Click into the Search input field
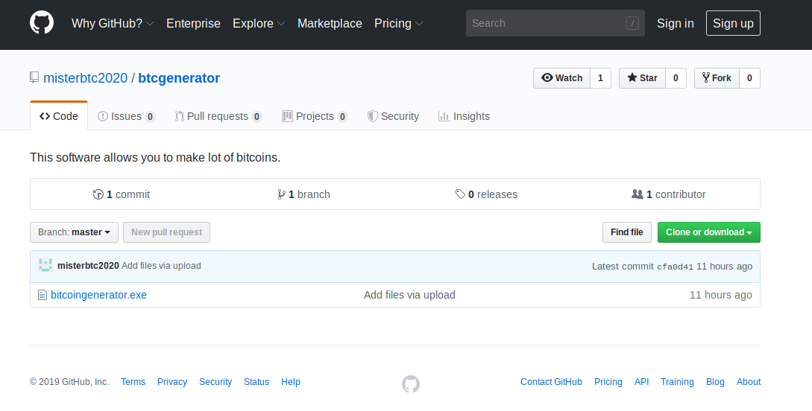The height and width of the screenshot is (411, 812). 556,23
